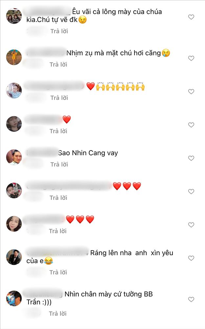Screen dimensions: 205x329
Task: Reply to the "Nhìn chân mày cứ tưởng BB Trần" comment
Action: pos(58,314)
